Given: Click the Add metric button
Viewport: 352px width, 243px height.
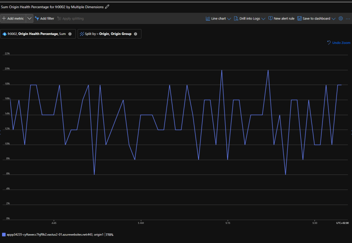Looking at the screenshot, I should click(13, 19).
